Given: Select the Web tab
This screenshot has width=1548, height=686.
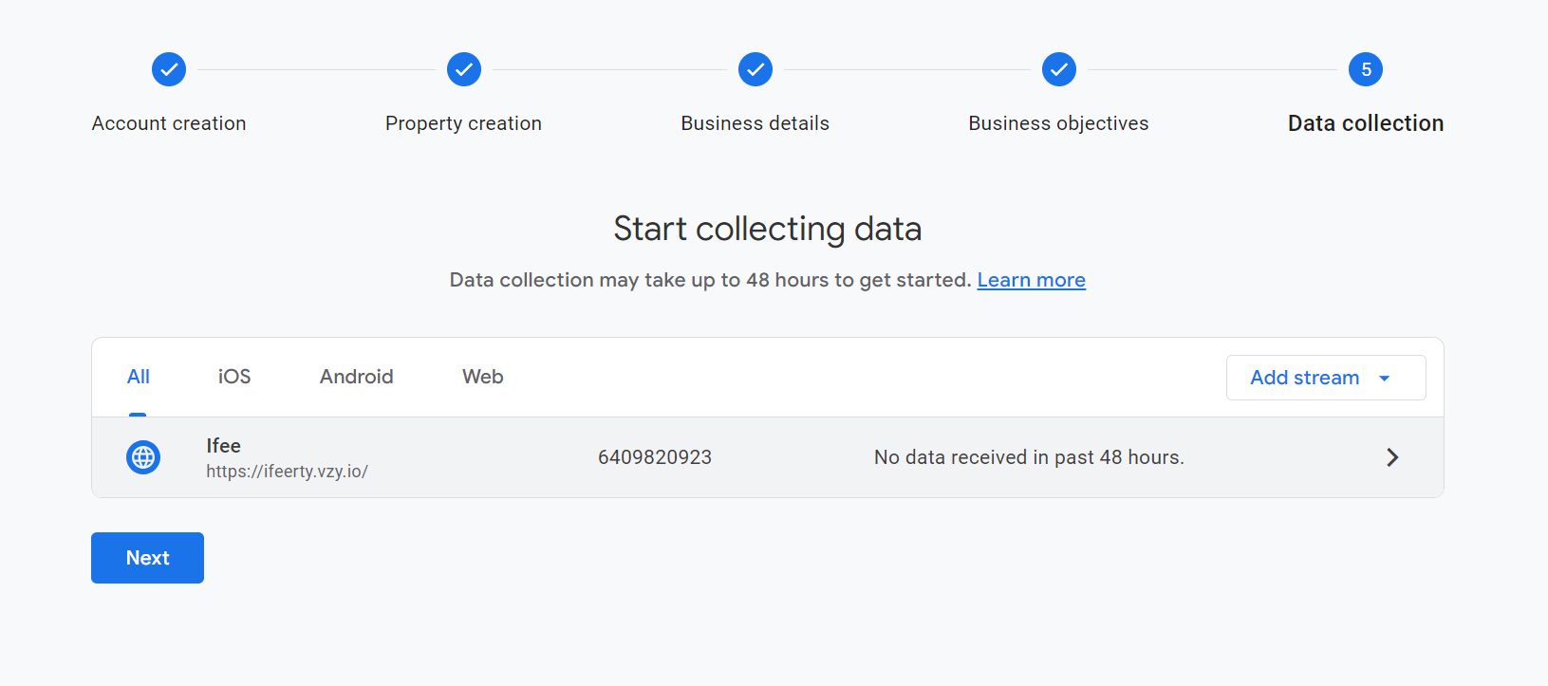Looking at the screenshot, I should pos(482,377).
